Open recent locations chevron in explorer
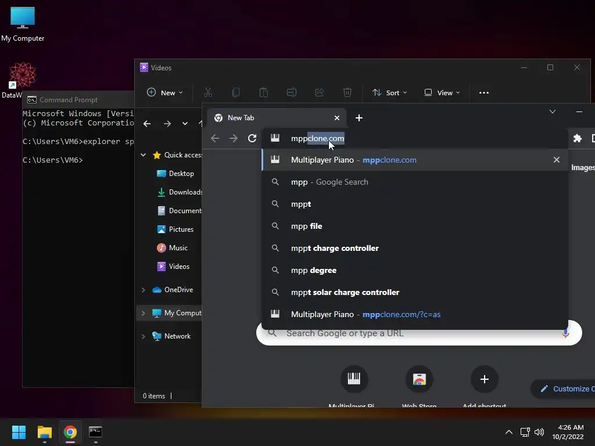Screen dimensions: 595x446 click(x=185, y=124)
